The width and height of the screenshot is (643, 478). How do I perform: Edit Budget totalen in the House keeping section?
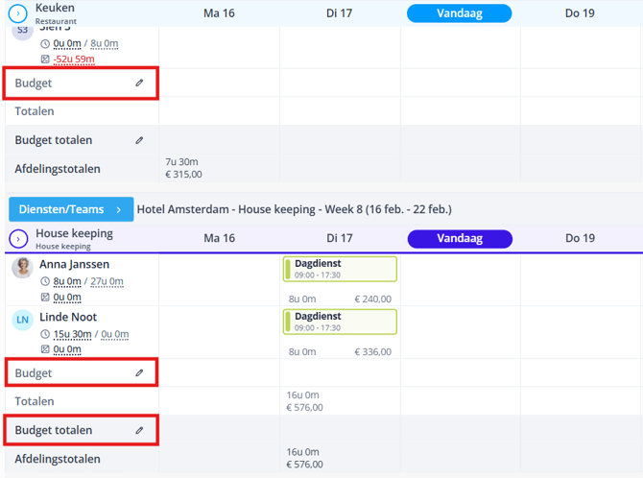[x=139, y=431]
